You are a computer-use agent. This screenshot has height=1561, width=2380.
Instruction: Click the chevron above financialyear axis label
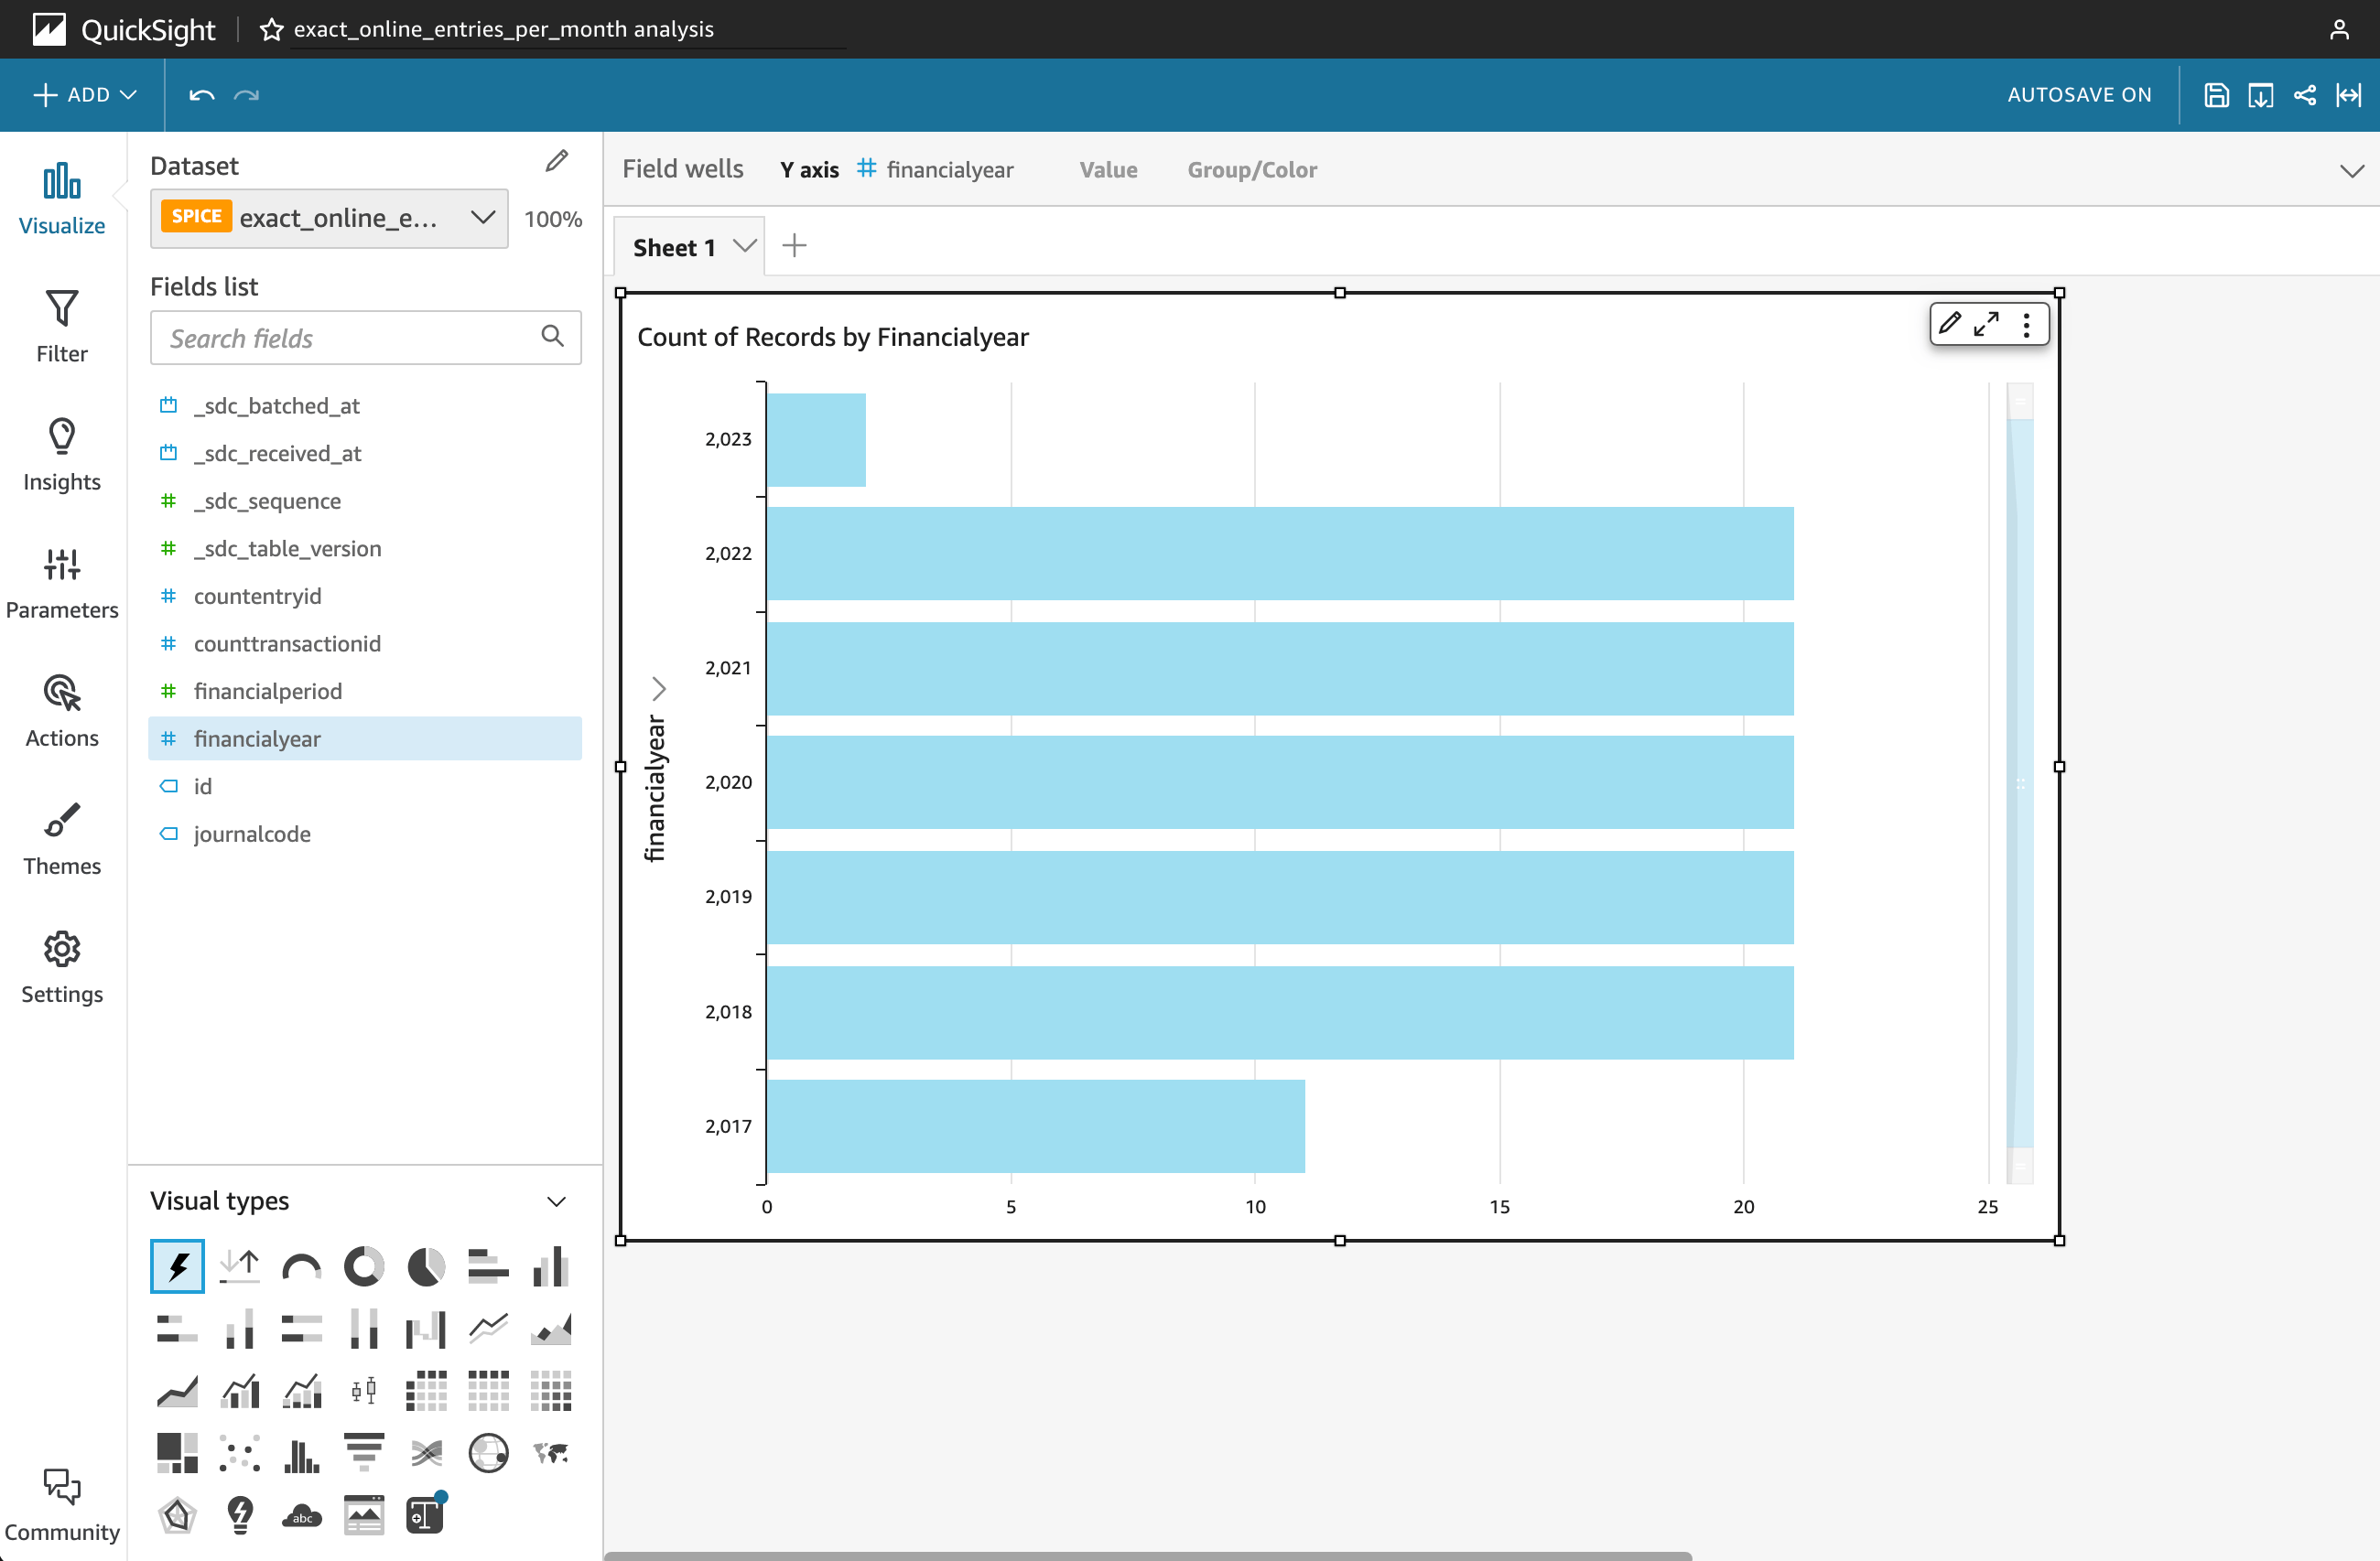click(658, 687)
